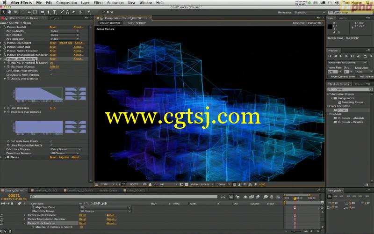The width and height of the screenshot is (374, 234).
Task: Switch to the Render Queue tab
Action: pos(108,190)
